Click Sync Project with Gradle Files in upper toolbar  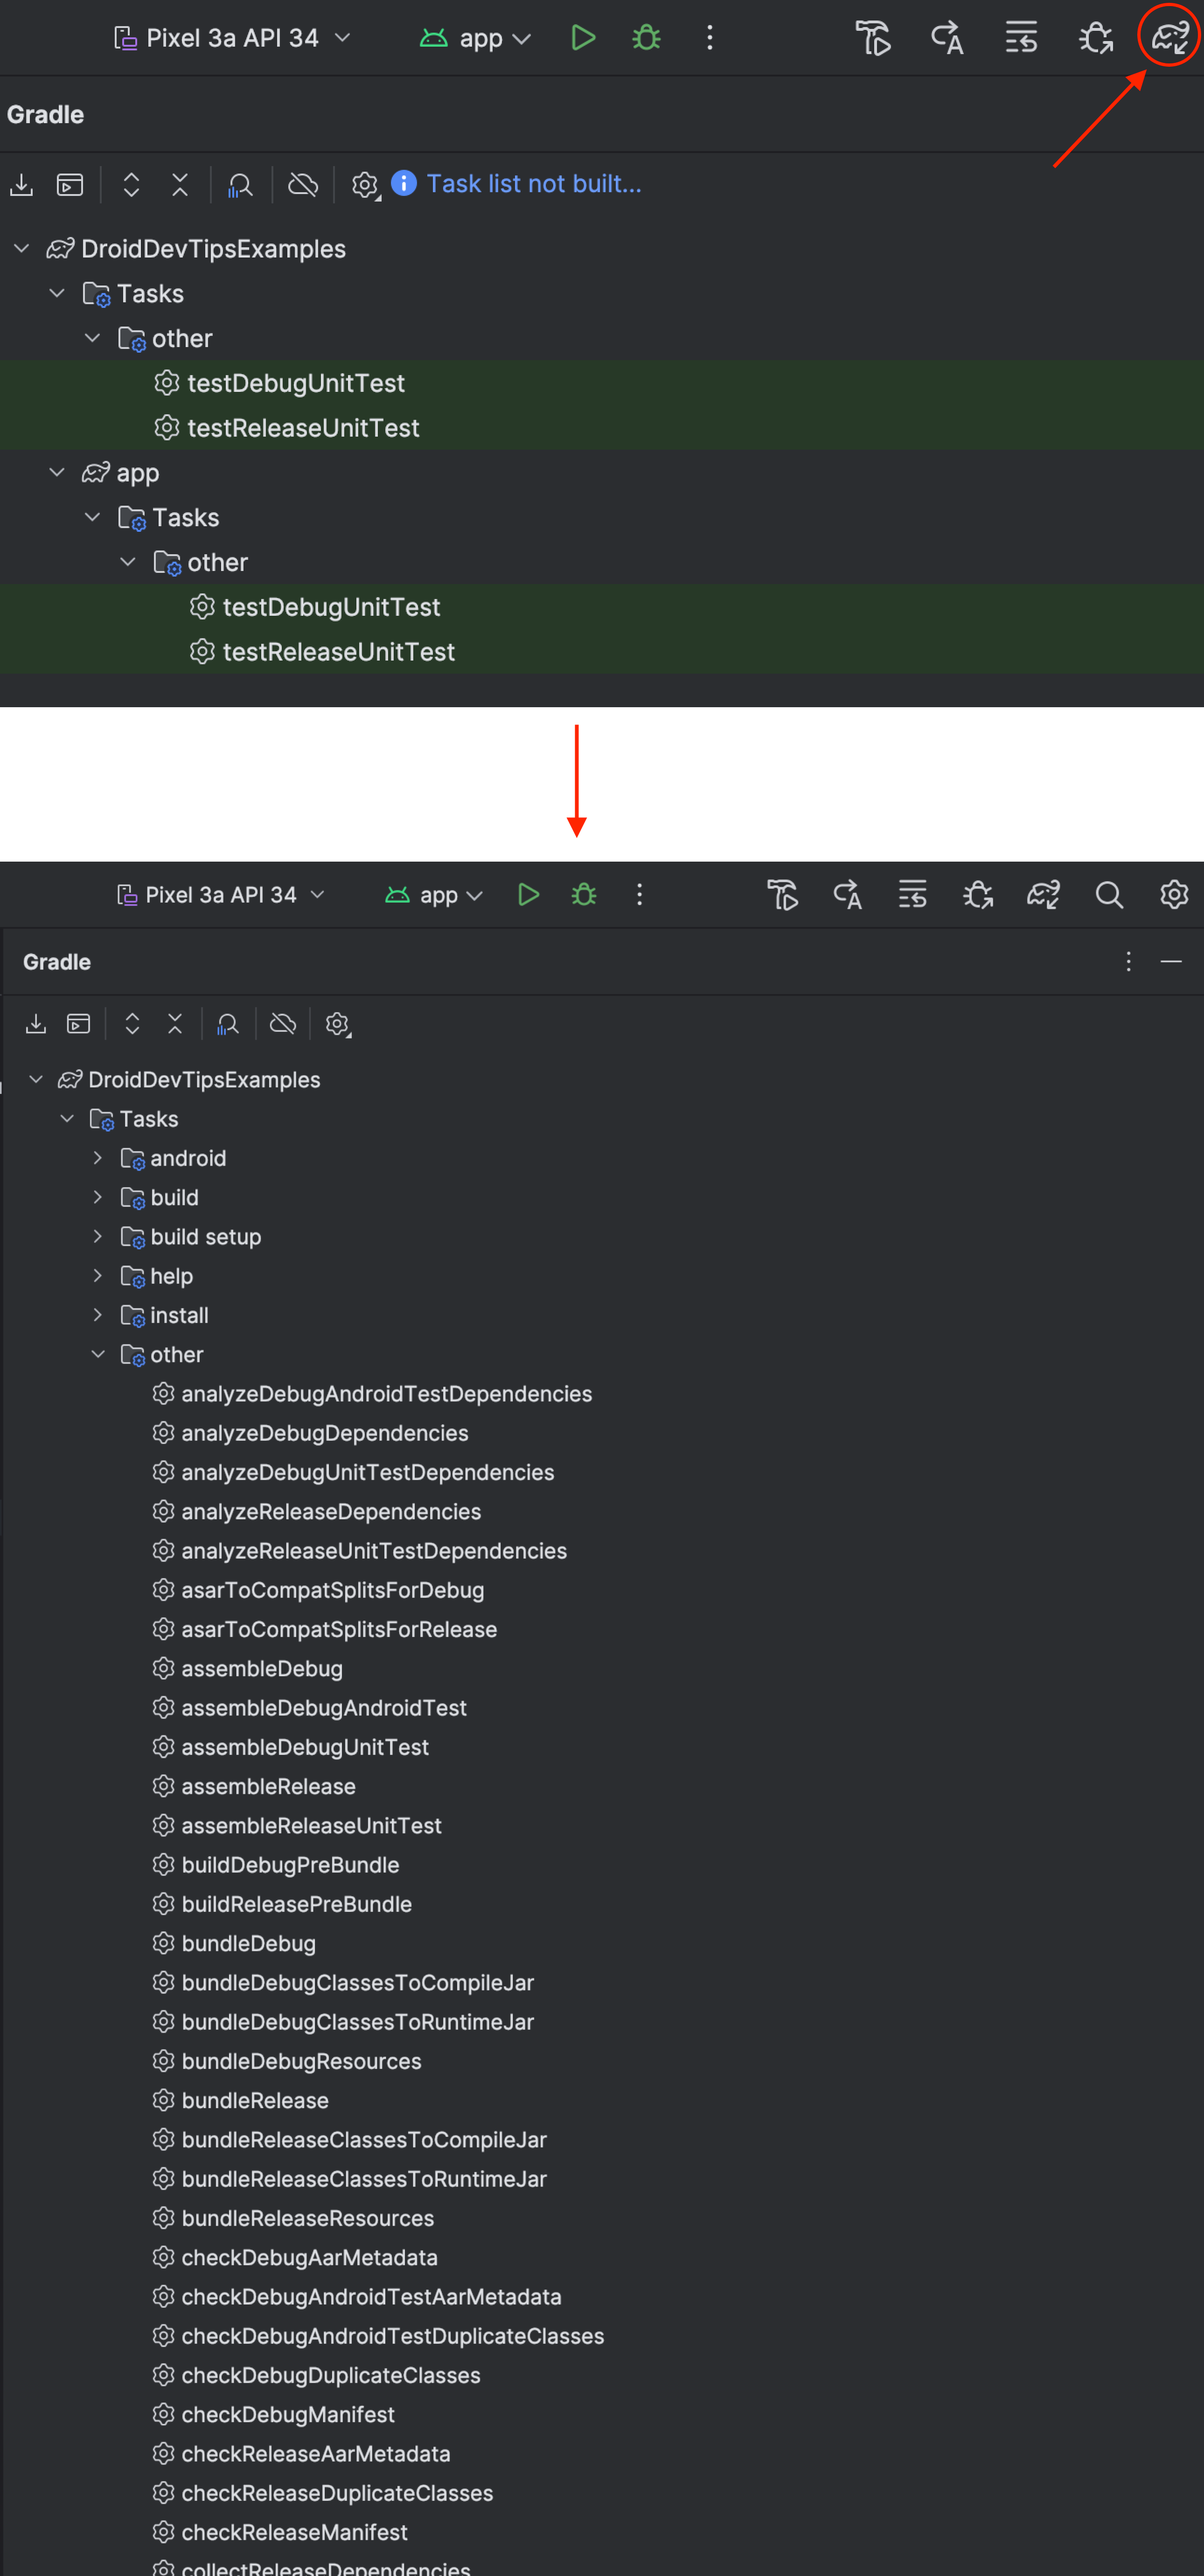(x=1169, y=38)
